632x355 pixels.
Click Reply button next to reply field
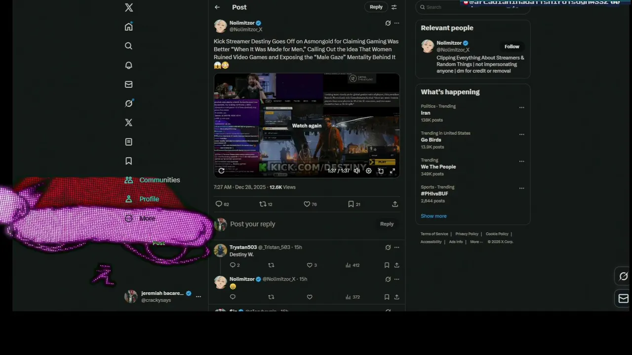coord(387,224)
